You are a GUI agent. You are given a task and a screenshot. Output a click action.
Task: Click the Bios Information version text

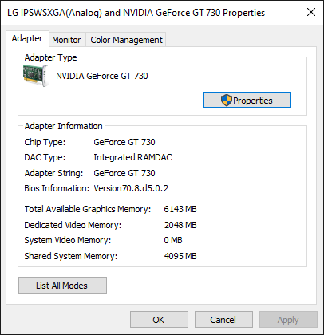click(131, 188)
